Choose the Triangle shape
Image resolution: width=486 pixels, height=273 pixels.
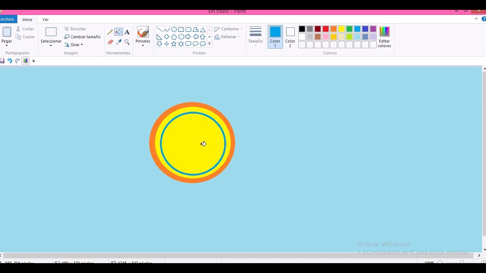[x=203, y=30]
